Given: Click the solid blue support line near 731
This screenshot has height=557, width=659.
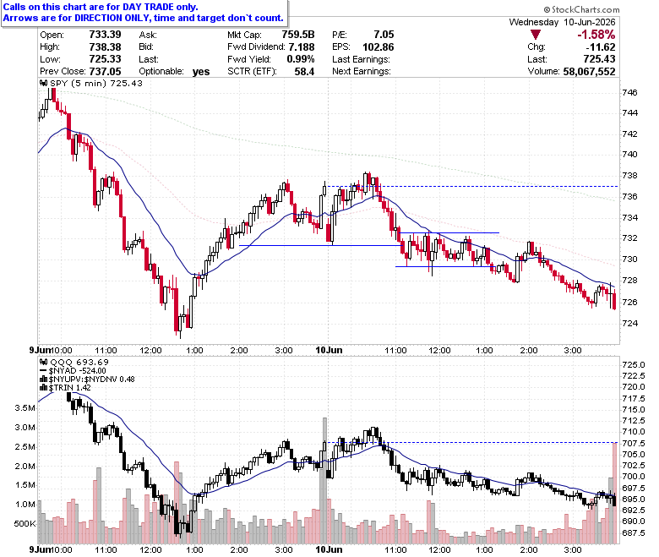Looking at the screenshot, I should [x=320, y=245].
